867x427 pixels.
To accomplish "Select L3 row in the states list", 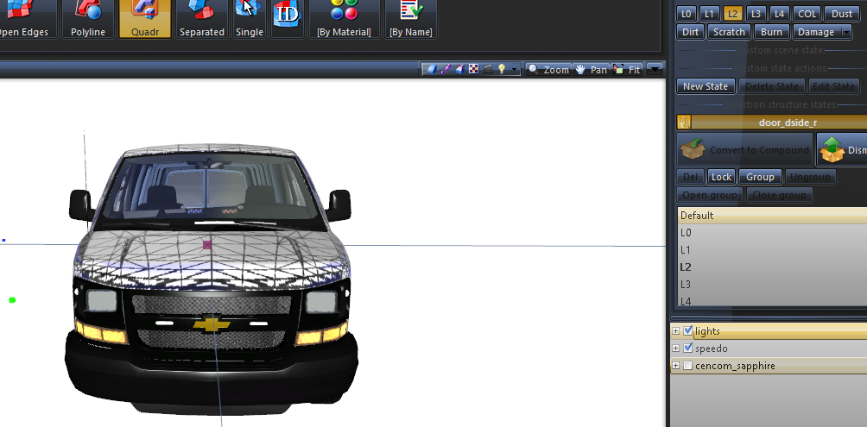I will [x=772, y=284].
